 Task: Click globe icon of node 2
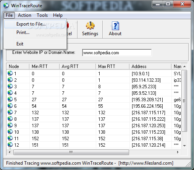pyautogui.click(x=10, y=80)
